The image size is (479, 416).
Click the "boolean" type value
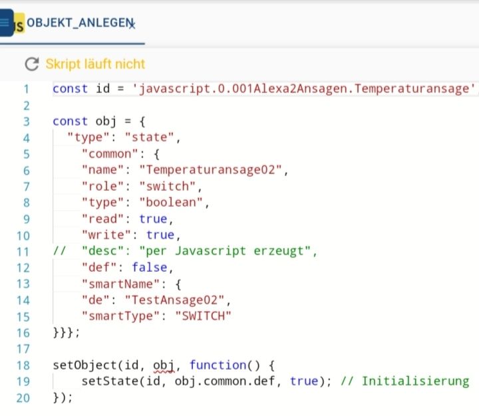click(171, 203)
